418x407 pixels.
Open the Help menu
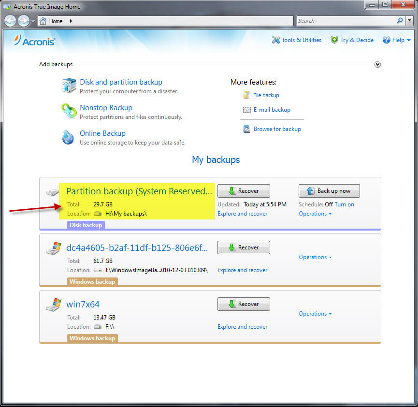coord(398,40)
